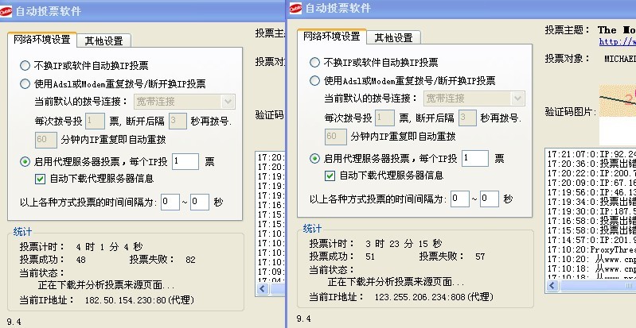636x328 pixels.
Task: Open the 宽带连接 dropdown in left window
Action: [x=228, y=101]
